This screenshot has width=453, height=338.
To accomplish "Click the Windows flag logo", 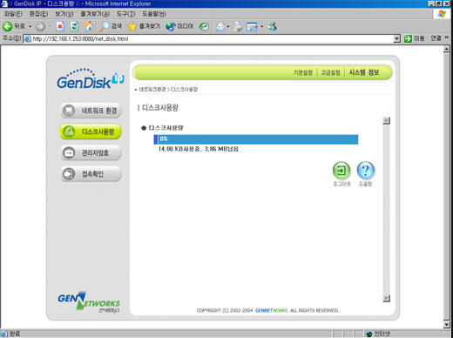I will [442, 14].
